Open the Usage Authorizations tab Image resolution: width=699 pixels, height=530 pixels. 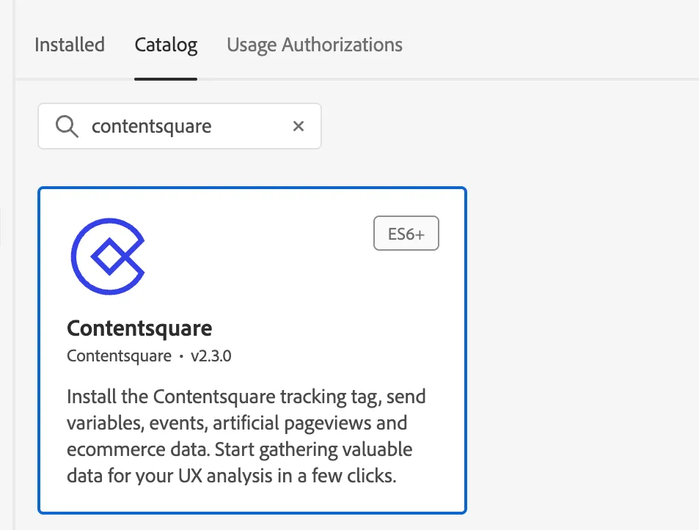click(314, 45)
